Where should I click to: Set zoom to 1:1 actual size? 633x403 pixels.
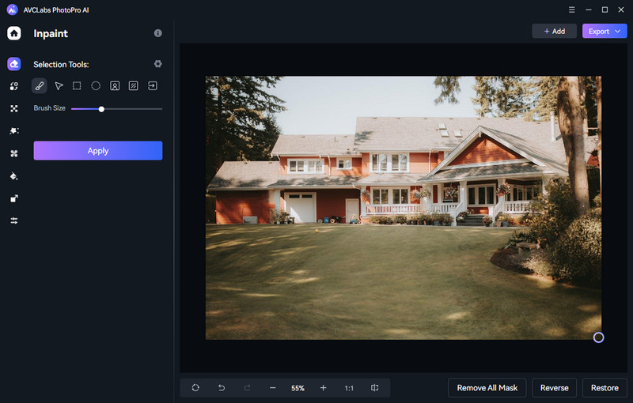(349, 388)
